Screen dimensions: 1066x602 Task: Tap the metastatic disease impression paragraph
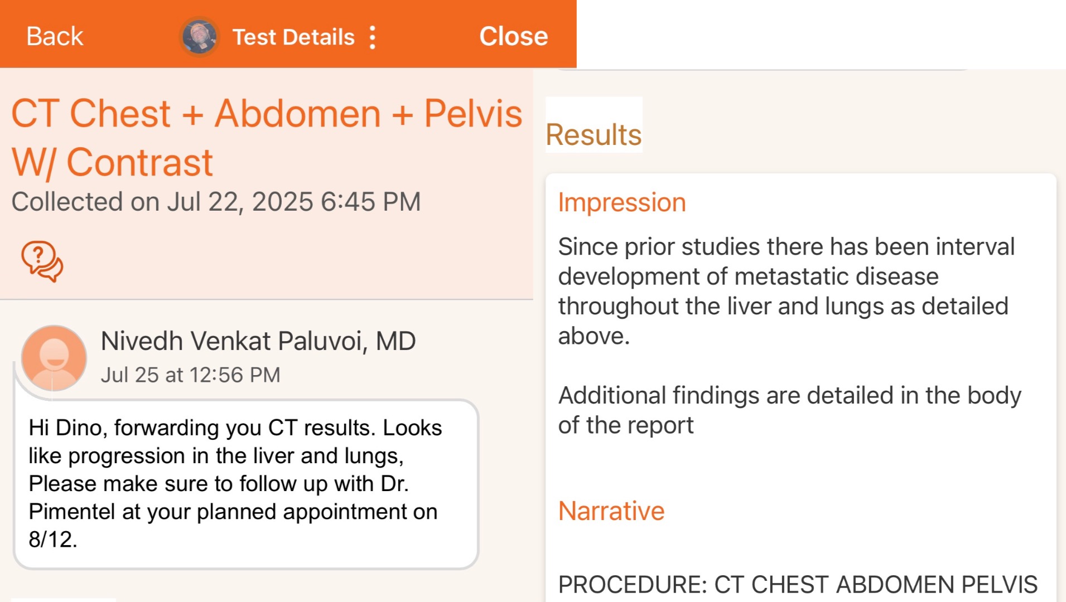(x=787, y=291)
